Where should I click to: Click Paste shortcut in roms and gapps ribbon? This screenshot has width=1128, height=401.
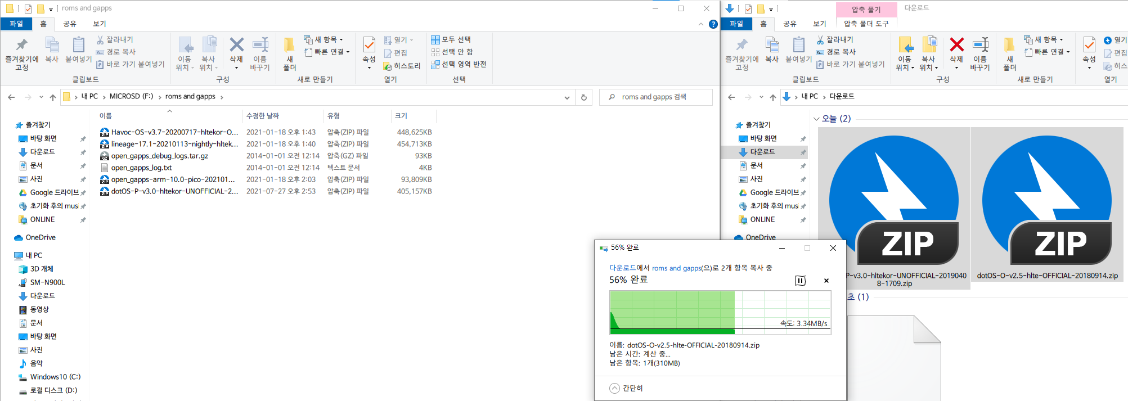(130, 64)
